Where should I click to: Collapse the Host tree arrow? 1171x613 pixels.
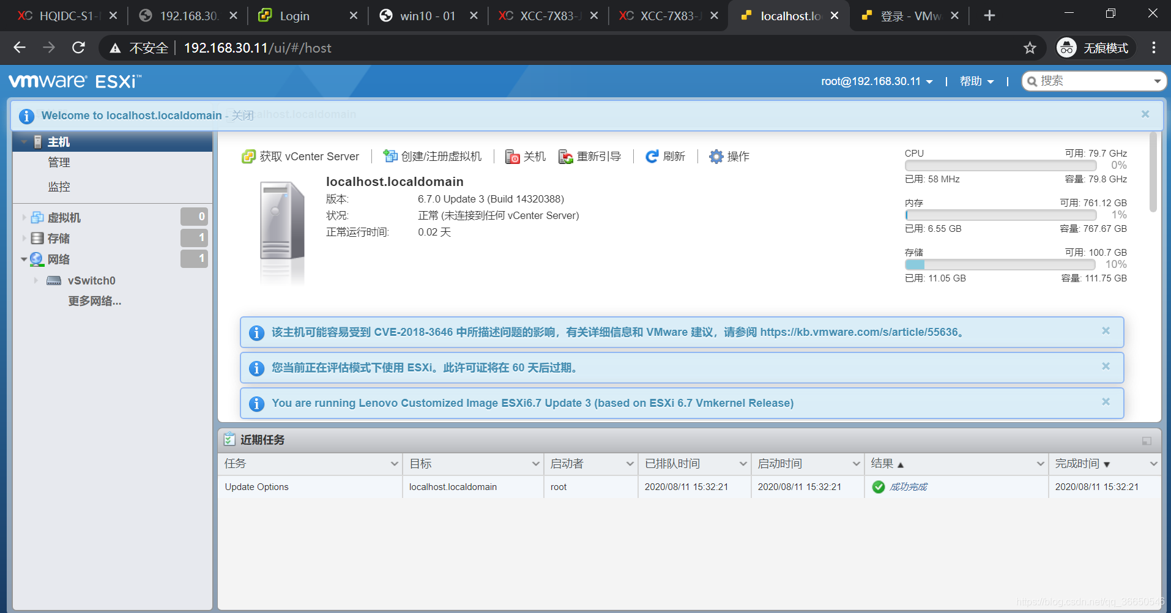pos(24,142)
